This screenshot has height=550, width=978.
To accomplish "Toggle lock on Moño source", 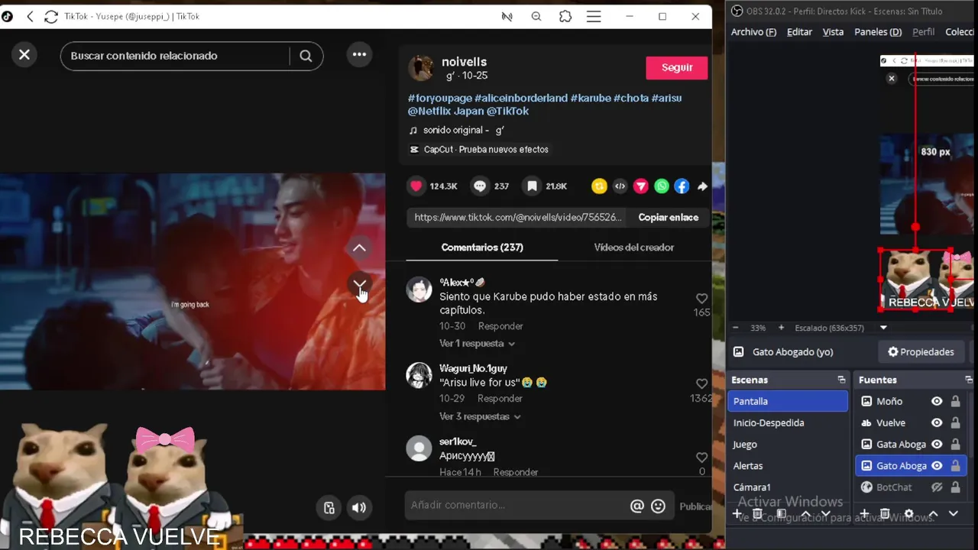I will tap(955, 401).
